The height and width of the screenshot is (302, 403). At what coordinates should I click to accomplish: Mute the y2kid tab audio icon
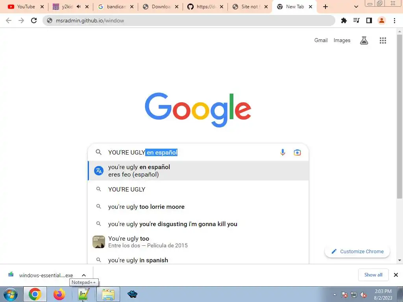[79, 7]
